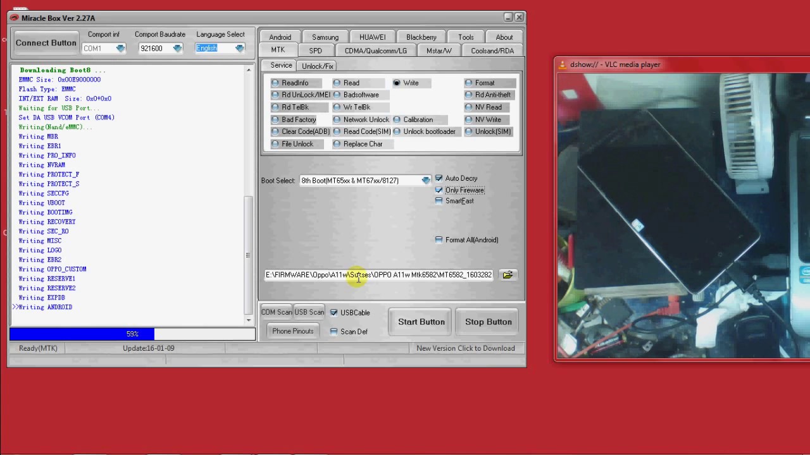Click the Stop Button
This screenshot has height=455, width=810.
(x=489, y=322)
